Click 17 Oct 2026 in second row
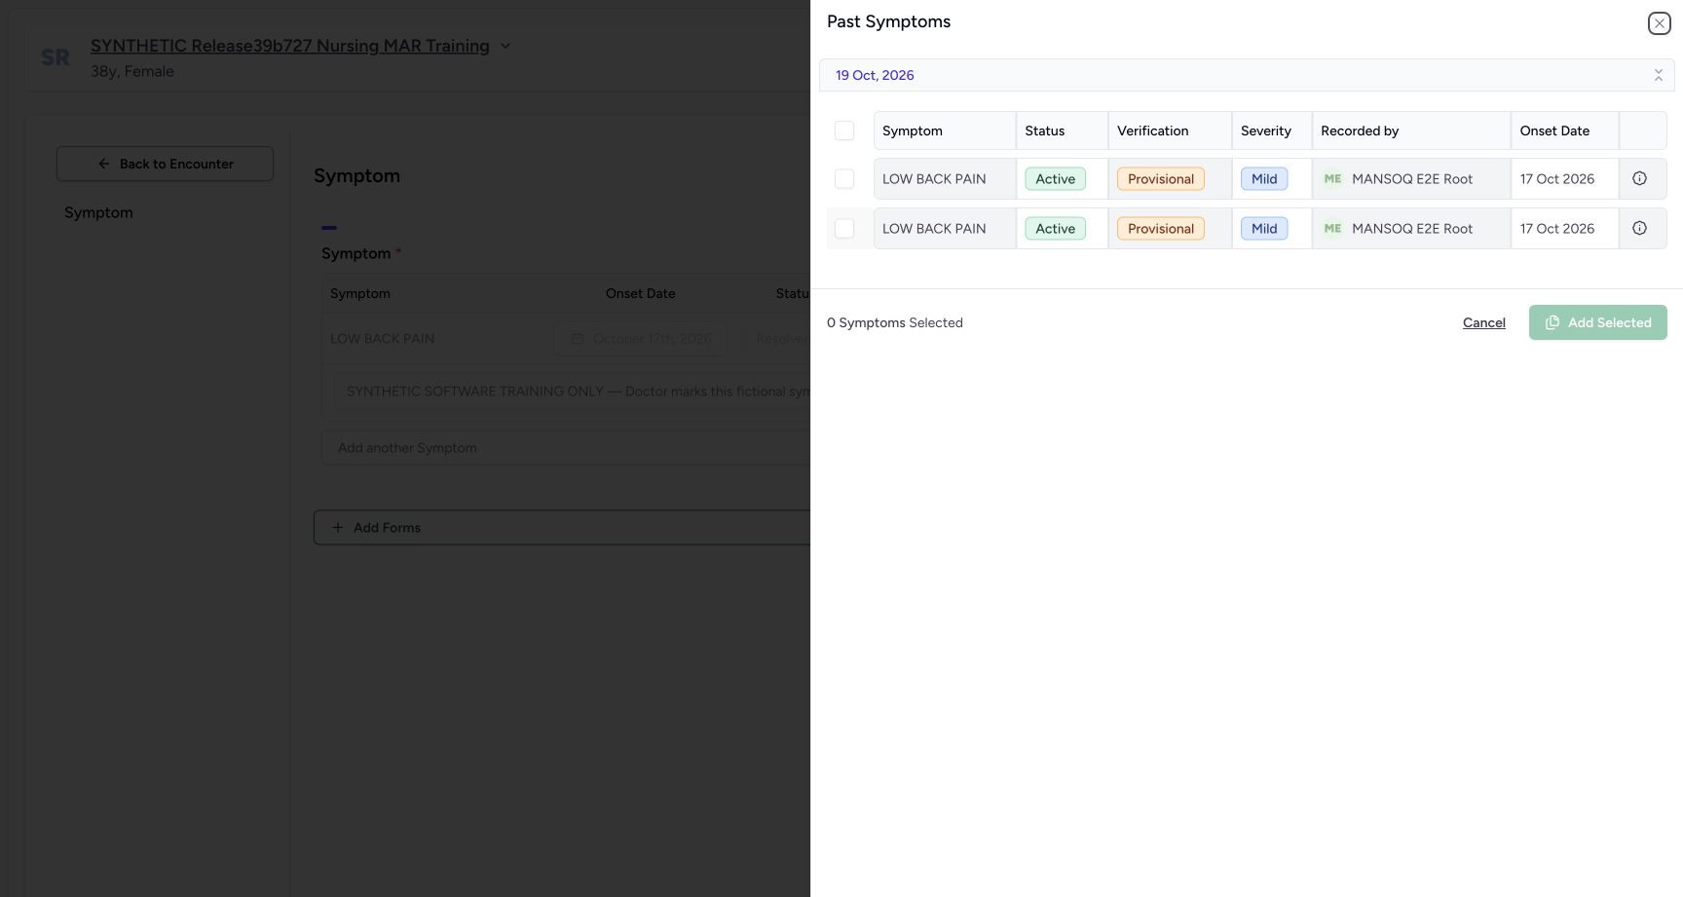The image size is (1683, 897). click(x=1556, y=228)
